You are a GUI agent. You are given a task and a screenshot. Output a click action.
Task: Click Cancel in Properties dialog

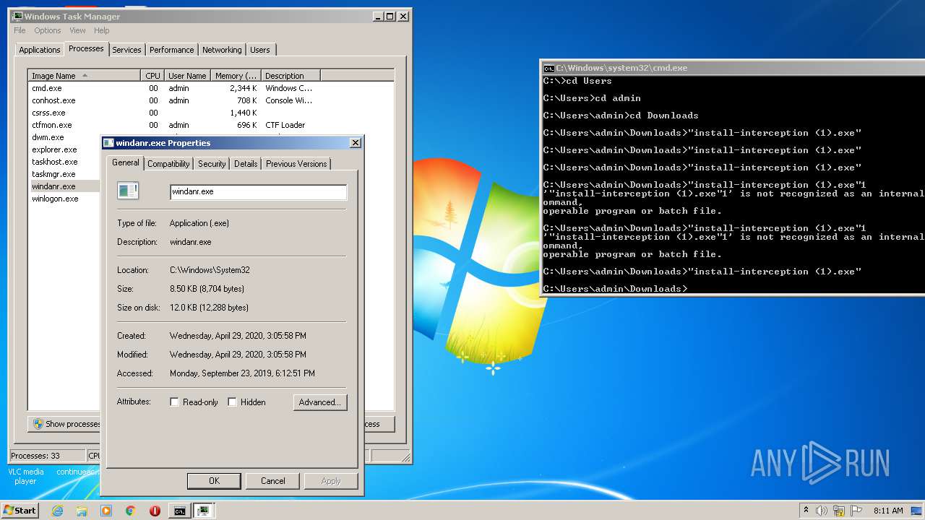tap(272, 481)
